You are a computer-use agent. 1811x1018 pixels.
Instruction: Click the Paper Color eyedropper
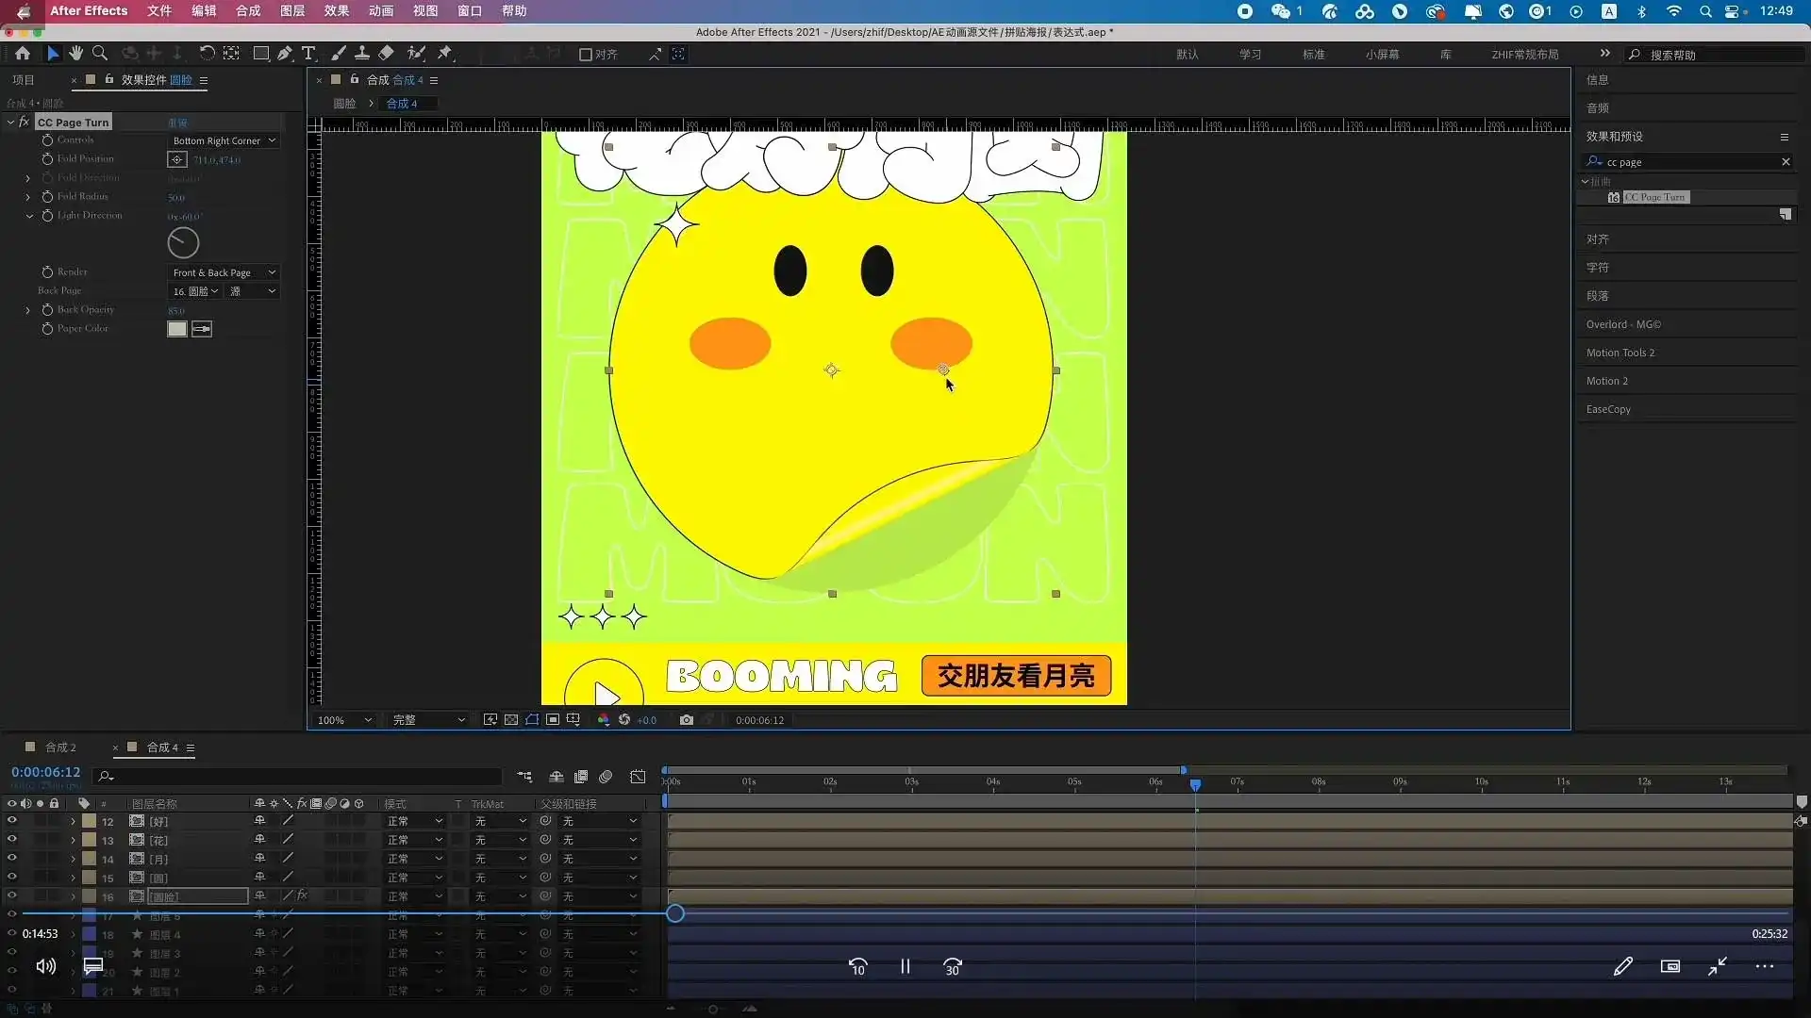coord(202,329)
